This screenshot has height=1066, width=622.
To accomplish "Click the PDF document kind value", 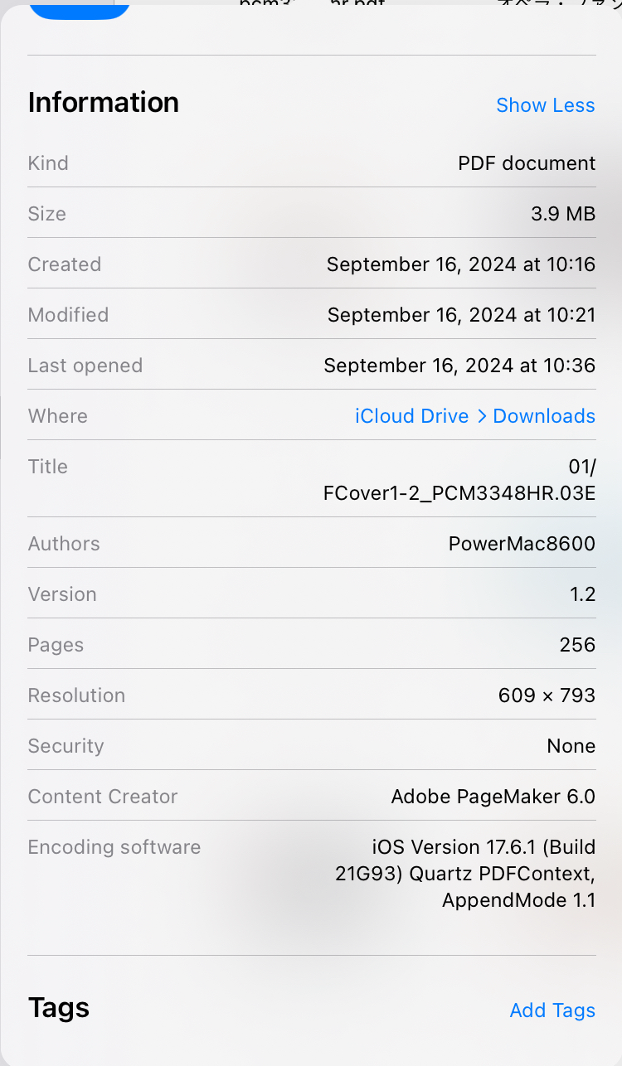I will [x=527, y=163].
